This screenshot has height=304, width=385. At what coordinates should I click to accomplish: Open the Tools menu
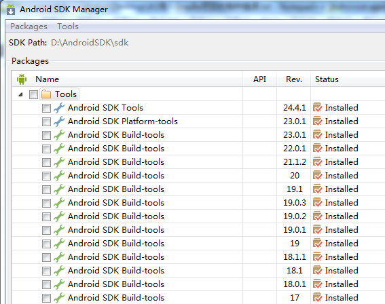(x=68, y=26)
